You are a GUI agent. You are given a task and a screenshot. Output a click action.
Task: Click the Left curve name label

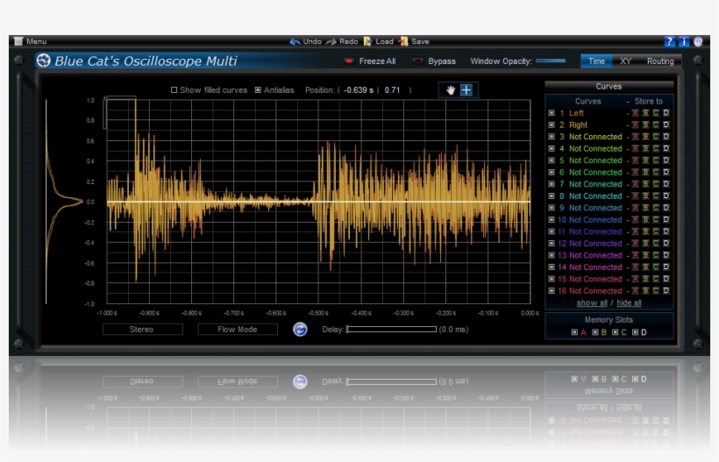(x=576, y=113)
